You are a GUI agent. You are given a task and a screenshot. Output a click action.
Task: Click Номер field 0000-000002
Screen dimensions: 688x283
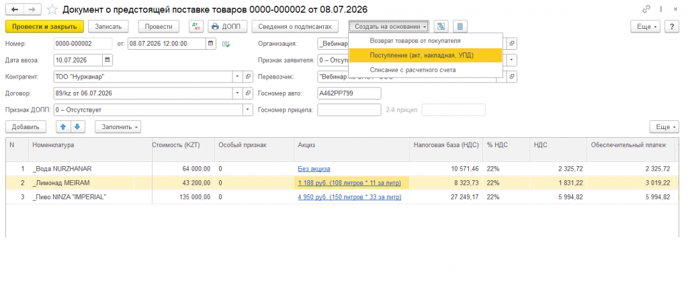click(x=83, y=44)
